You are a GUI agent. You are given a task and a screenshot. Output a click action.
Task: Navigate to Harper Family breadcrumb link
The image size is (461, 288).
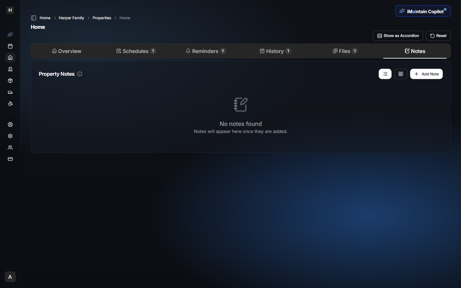71,18
